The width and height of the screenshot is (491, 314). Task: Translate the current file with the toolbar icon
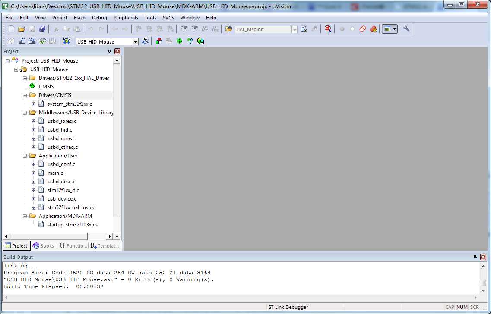point(11,41)
